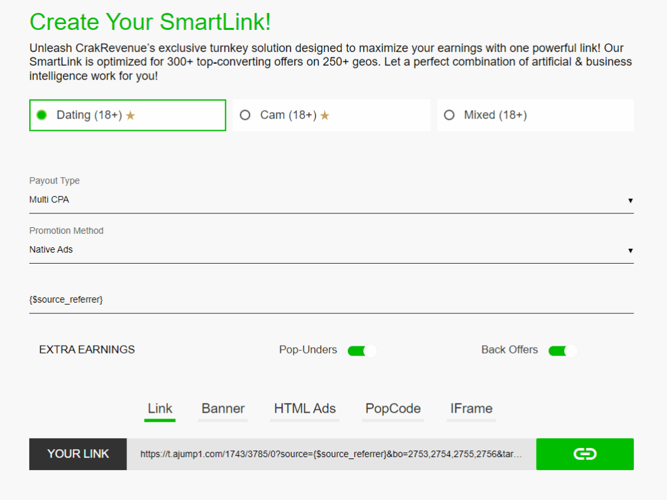667x500 pixels.
Task: Switch to the Link tab
Action: [x=160, y=409]
